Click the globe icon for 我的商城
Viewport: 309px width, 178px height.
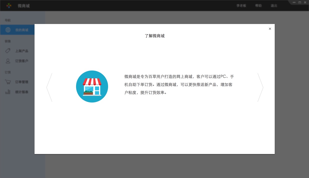pos(8,30)
